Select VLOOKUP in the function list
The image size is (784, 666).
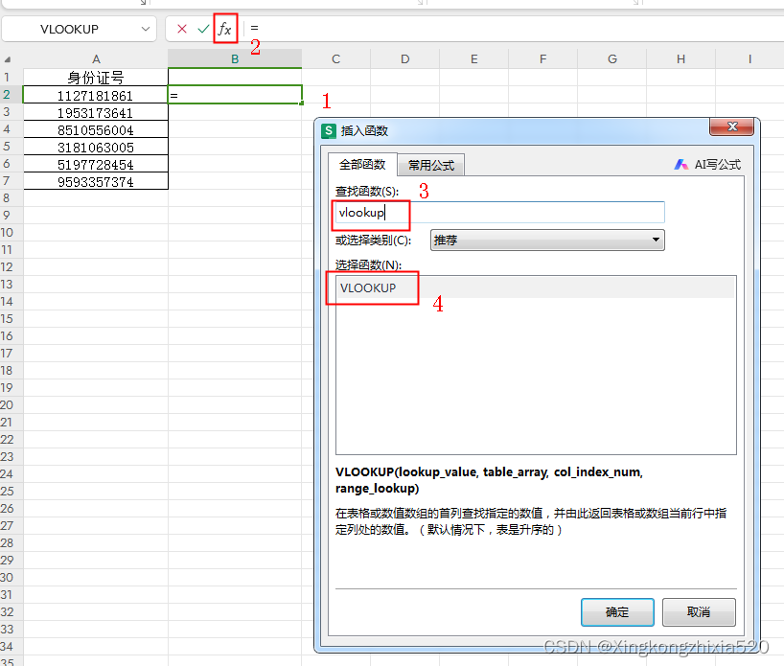[x=536, y=288]
